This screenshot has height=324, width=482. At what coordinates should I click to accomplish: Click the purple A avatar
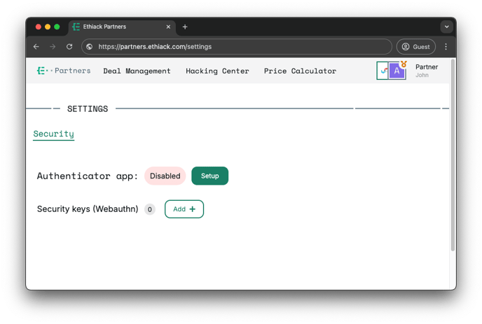397,71
